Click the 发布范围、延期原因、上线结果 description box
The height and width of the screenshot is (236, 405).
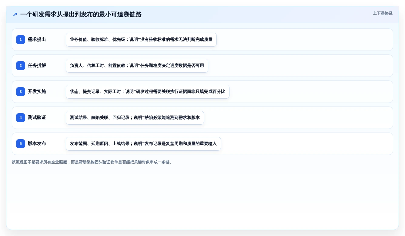tap(143, 144)
